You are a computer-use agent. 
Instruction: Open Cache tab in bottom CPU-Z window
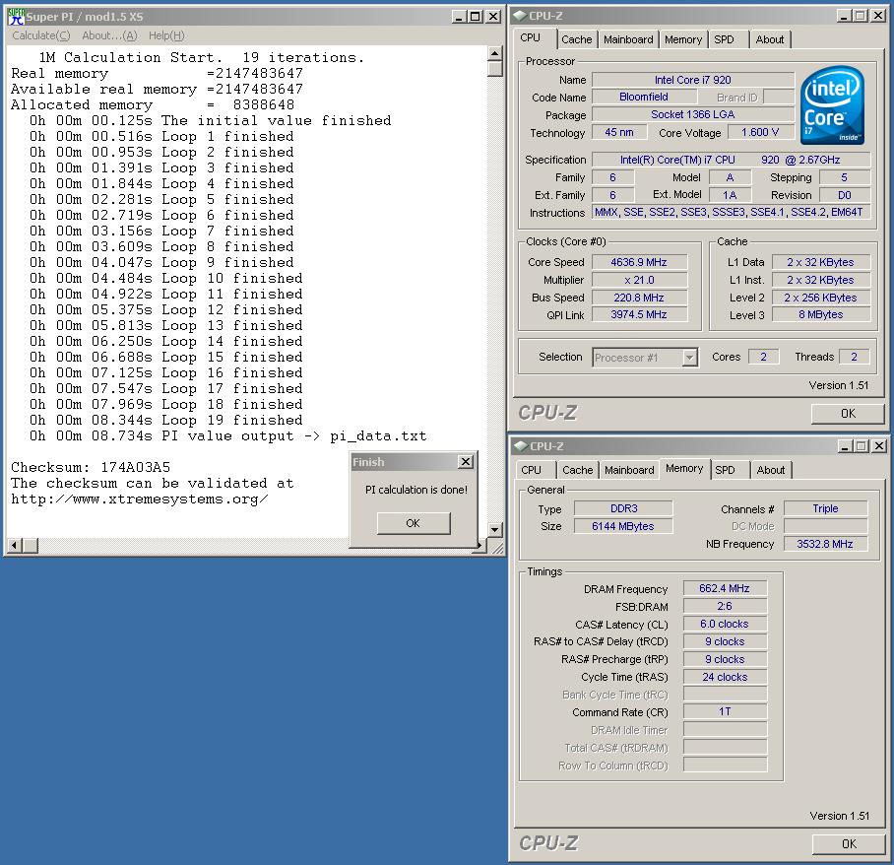[578, 470]
